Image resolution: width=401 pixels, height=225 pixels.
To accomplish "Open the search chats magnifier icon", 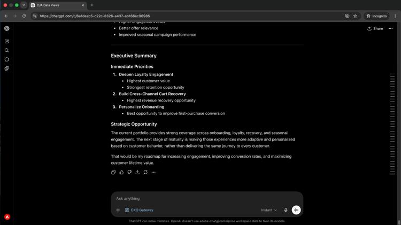I will click(x=6, y=50).
